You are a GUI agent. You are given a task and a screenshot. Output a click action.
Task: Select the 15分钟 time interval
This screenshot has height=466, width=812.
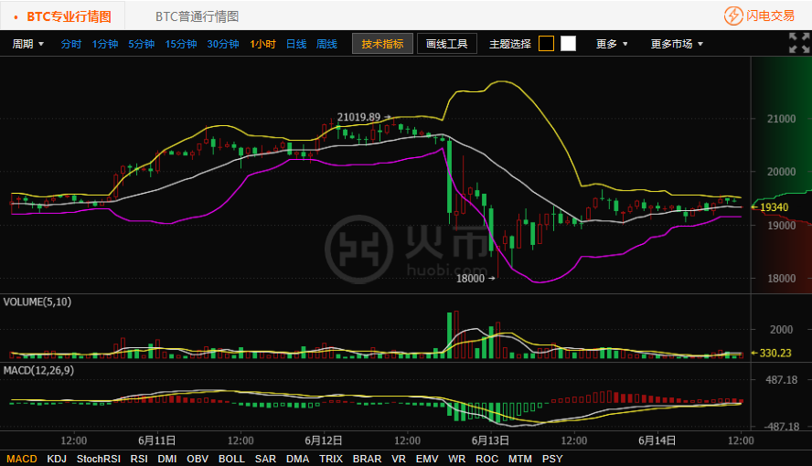pyautogui.click(x=181, y=44)
